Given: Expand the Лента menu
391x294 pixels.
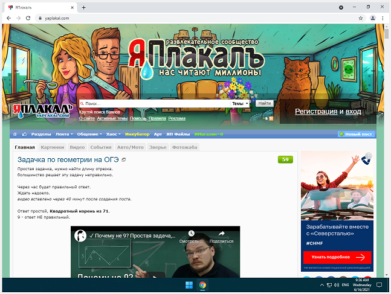Looking at the screenshot, I should [x=64, y=134].
